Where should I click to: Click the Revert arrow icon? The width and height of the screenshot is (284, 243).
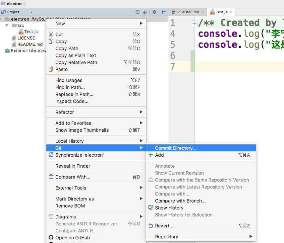(151, 226)
